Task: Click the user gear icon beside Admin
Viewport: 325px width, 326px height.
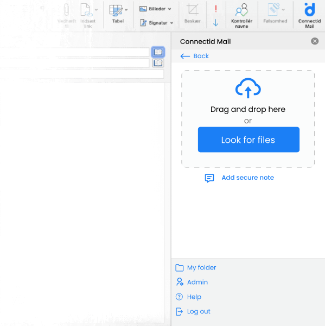Action: (180, 282)
